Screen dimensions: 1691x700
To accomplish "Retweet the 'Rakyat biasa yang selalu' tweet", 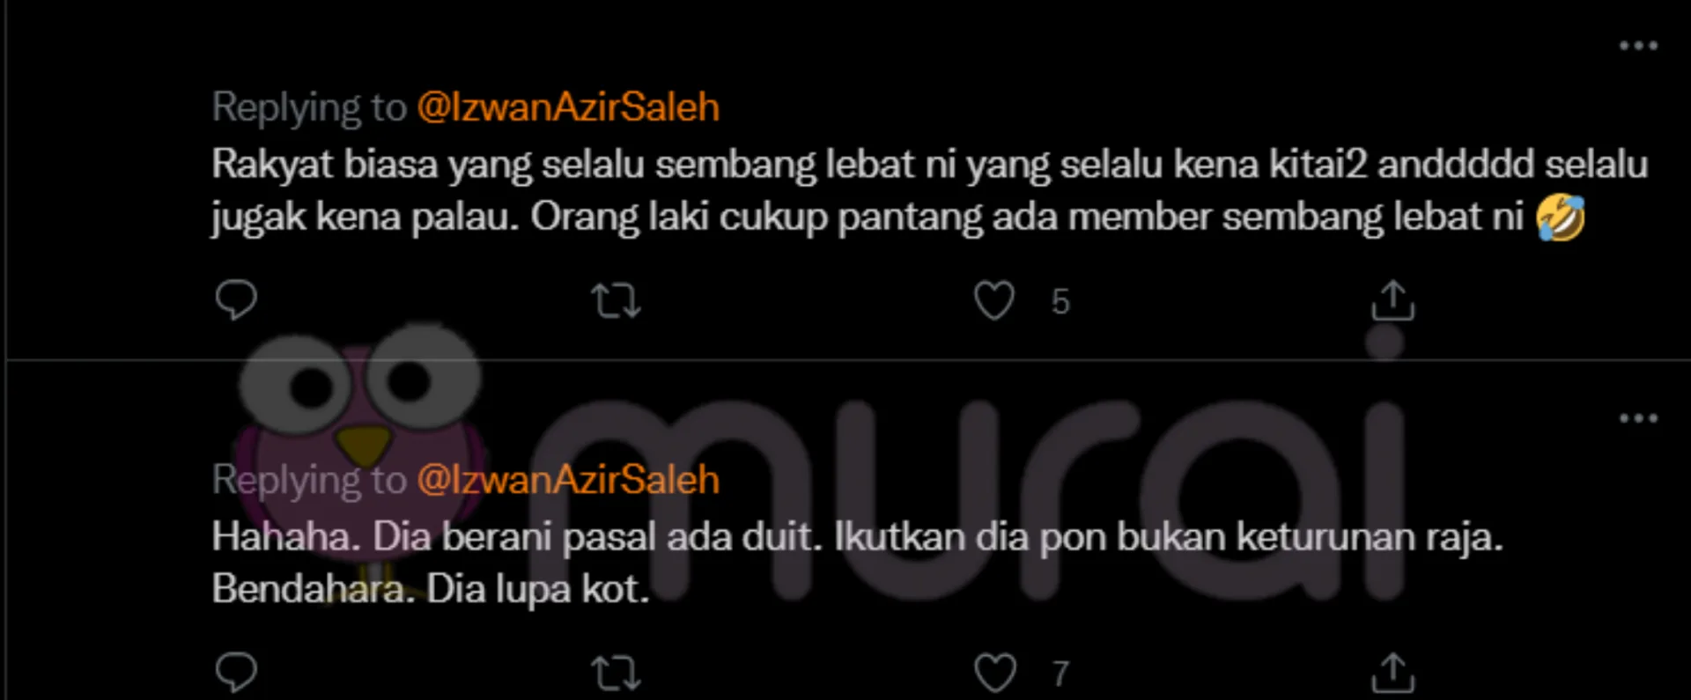I will click(616, 301).
